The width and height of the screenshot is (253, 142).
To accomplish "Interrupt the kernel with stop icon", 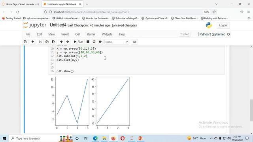I will click(x=88, y=42).
